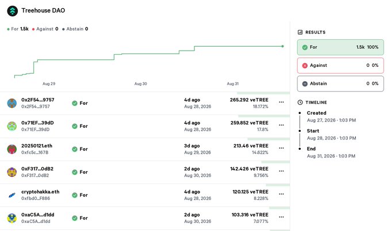Screen dimensions: 391x231
Task: Click the 3d ago vote time
Action: point(191,146)
